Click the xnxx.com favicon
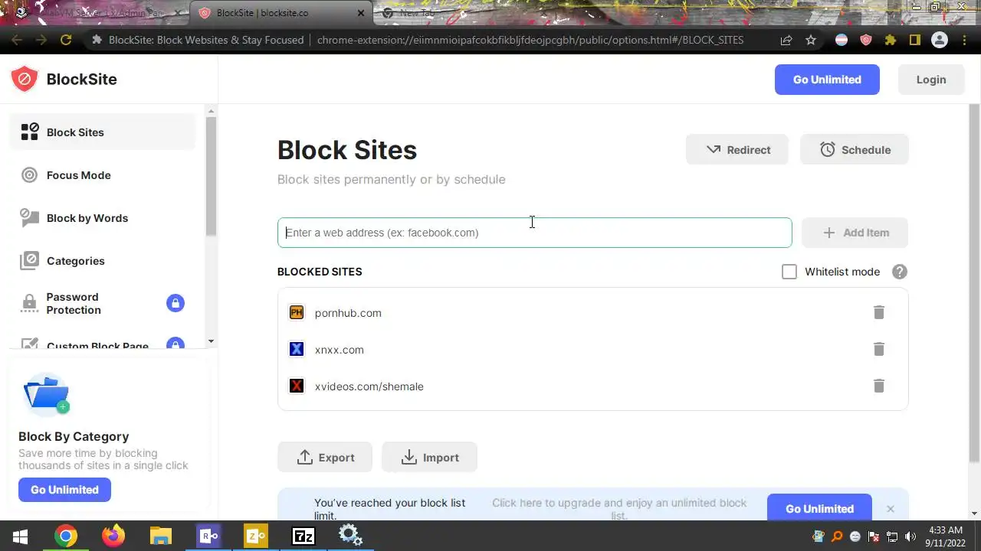 pyautogui.click(x=297, y=349)
